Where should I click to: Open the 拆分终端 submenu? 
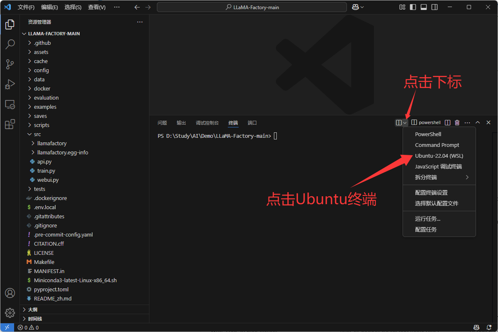coord(439,178)
